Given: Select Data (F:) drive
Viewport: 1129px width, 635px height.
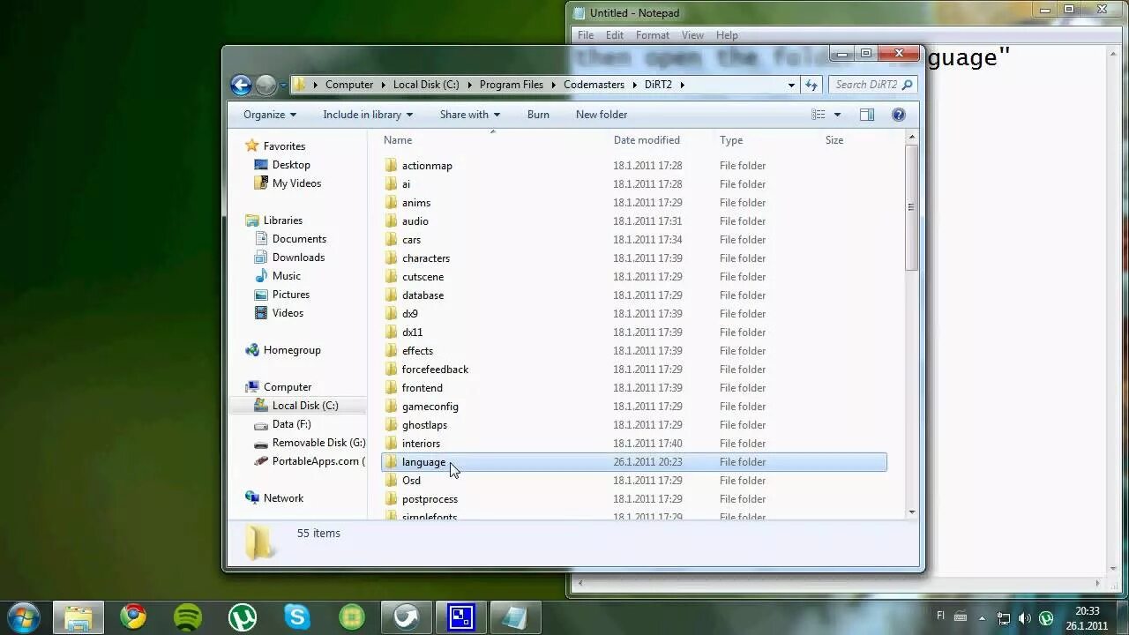Looking at the screenshot, I should click(291, 424).
